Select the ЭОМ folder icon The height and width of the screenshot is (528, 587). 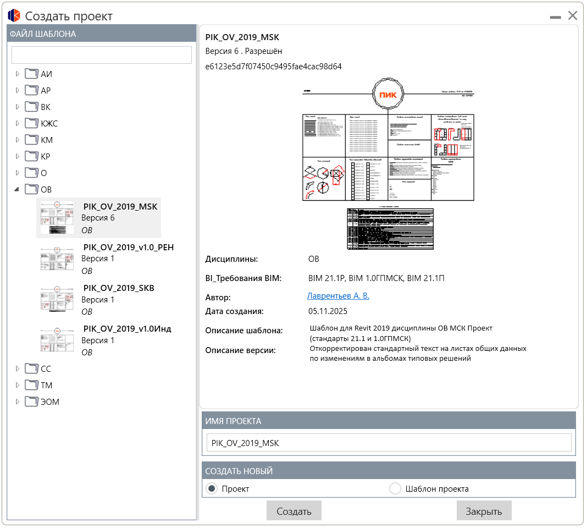pyautogui.click(x=31, y=402)
